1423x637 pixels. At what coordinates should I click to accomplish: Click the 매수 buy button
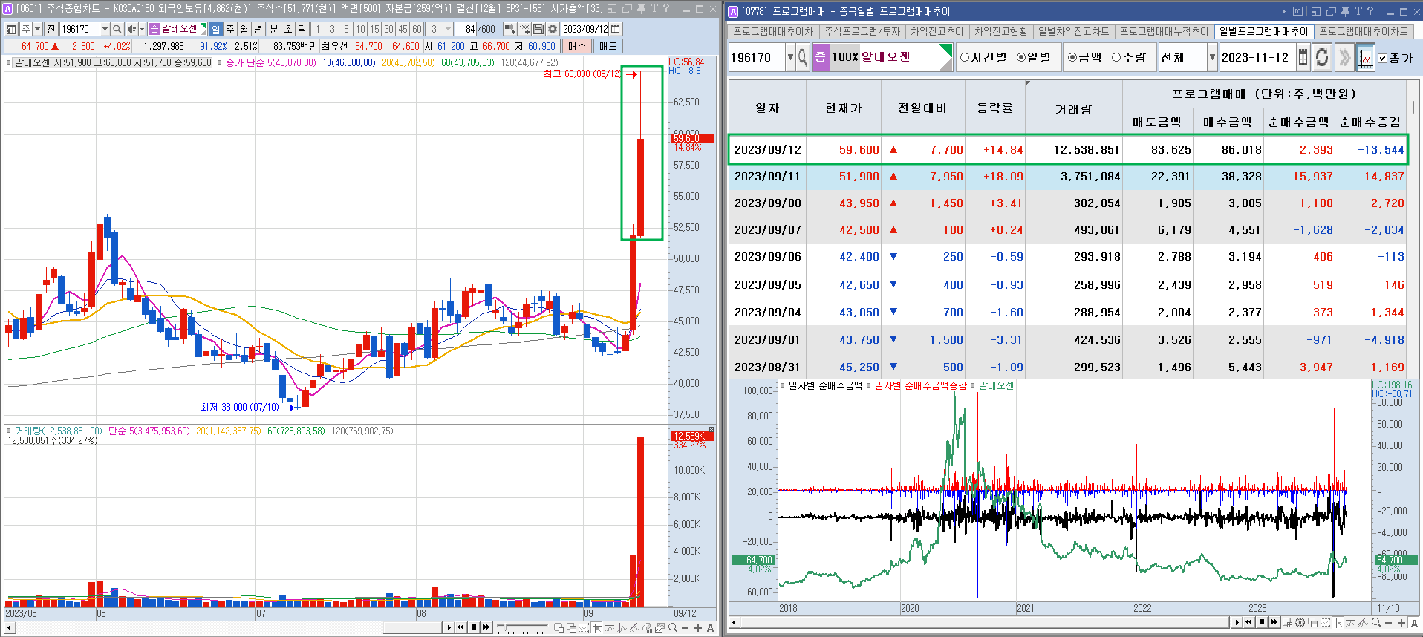[577, 46]
